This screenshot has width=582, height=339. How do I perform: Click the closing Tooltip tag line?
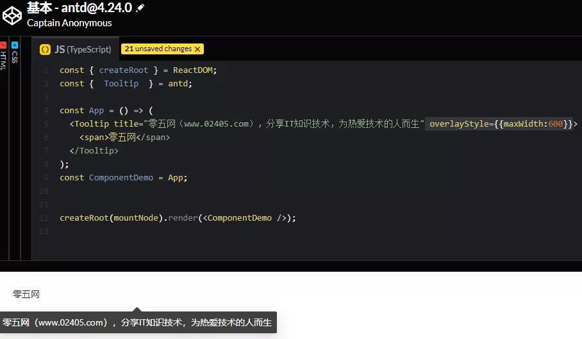94,151
